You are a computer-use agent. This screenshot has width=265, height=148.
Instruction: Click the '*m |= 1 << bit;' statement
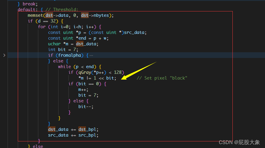tap(97, 78)
